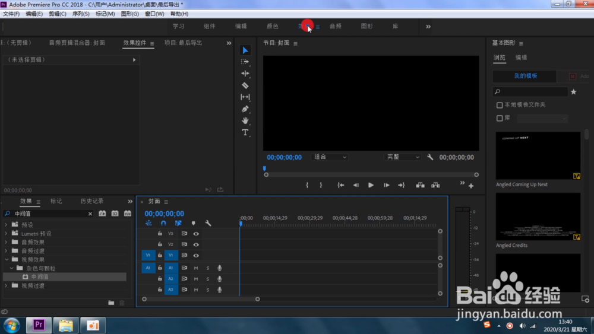
Task: Play the program monitor
Action: pos(371,185)
